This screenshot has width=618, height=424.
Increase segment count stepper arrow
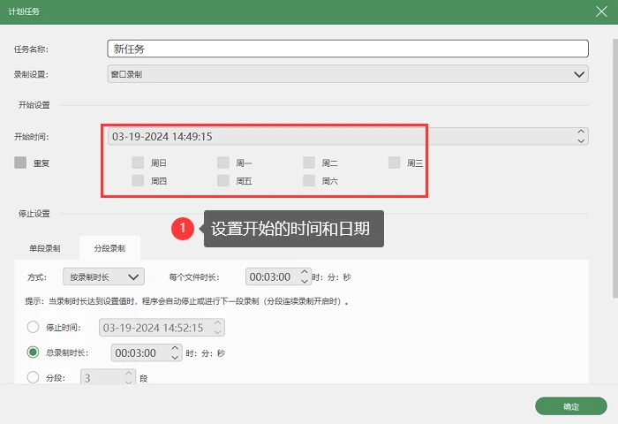[129, 373]
